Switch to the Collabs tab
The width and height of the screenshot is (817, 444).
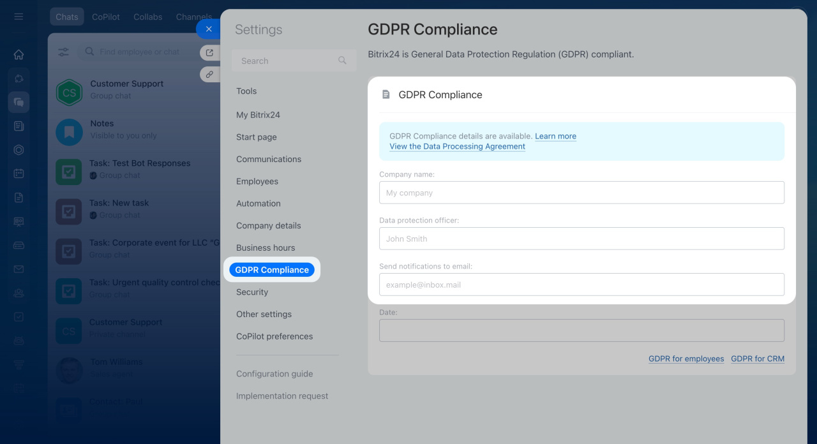[147, 17]
